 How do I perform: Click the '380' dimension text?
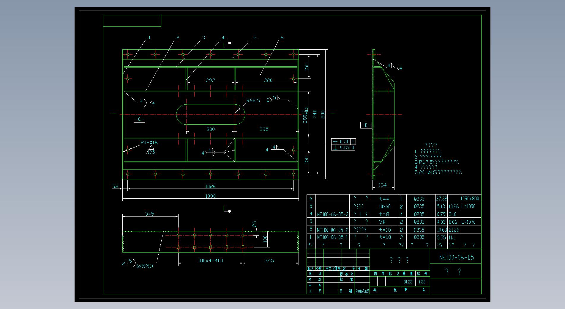click(x=268, y=80)
